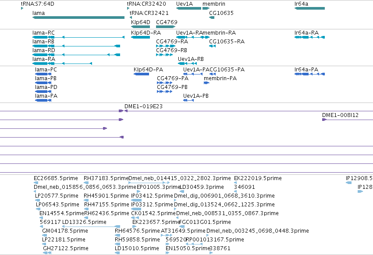373x255 pixels.
Task: Click the Ir64a-PA protein label
Action: point(306,70)
